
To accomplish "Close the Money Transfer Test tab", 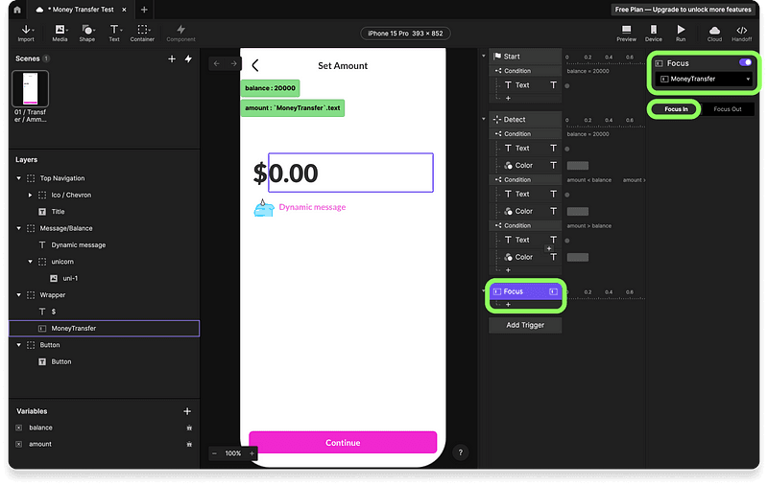I will pyautogui.click(x=125, y=10).
